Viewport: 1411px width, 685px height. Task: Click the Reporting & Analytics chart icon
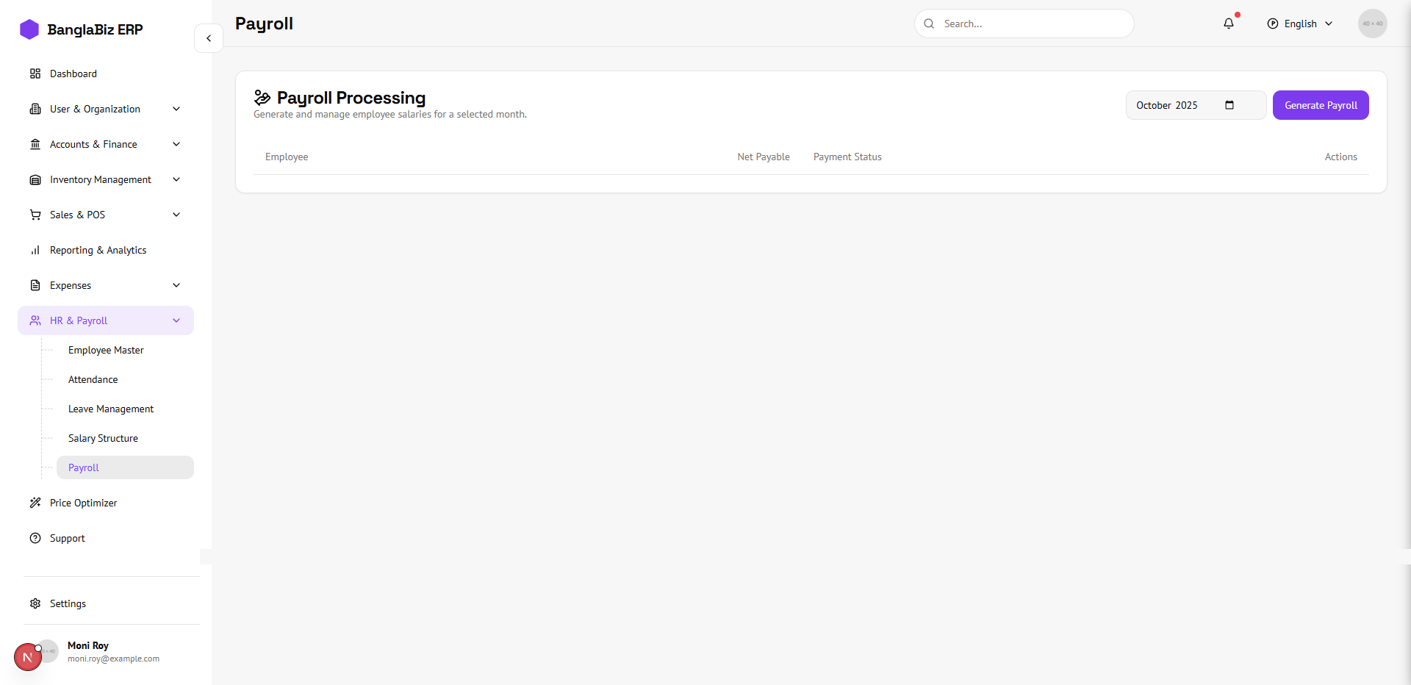point(35,250)
